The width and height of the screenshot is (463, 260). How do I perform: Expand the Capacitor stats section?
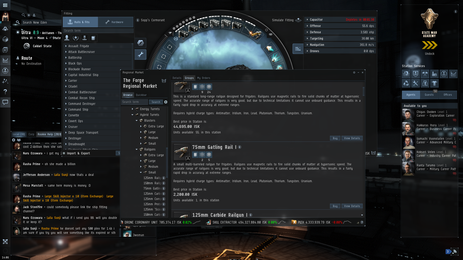coord(307,20)
